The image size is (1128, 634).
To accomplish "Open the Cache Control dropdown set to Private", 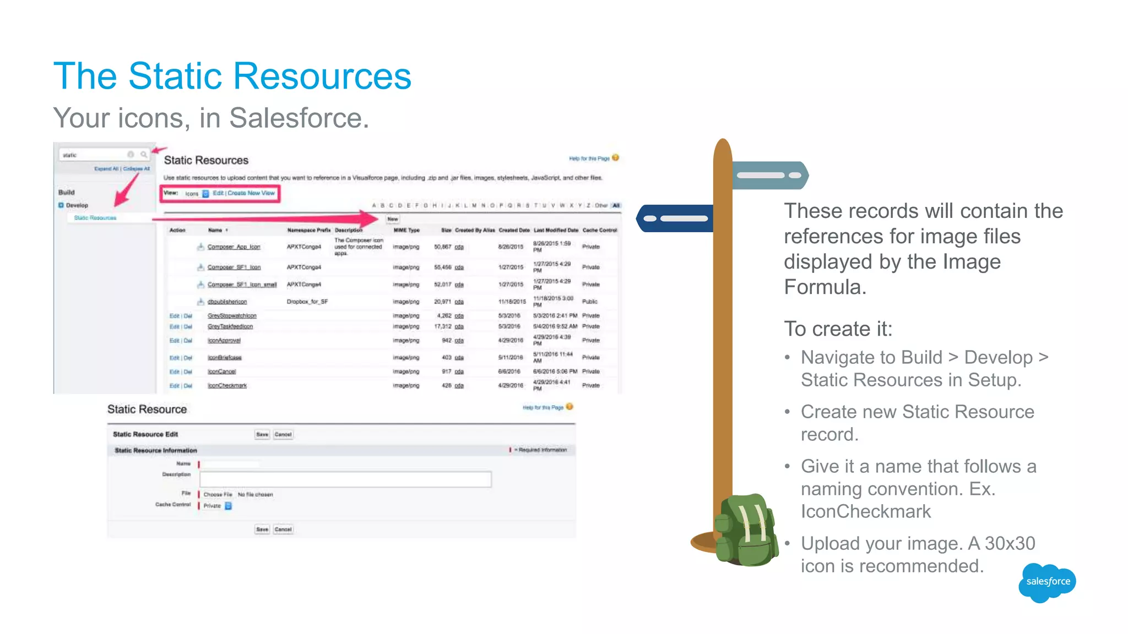I will pos(229,506).
